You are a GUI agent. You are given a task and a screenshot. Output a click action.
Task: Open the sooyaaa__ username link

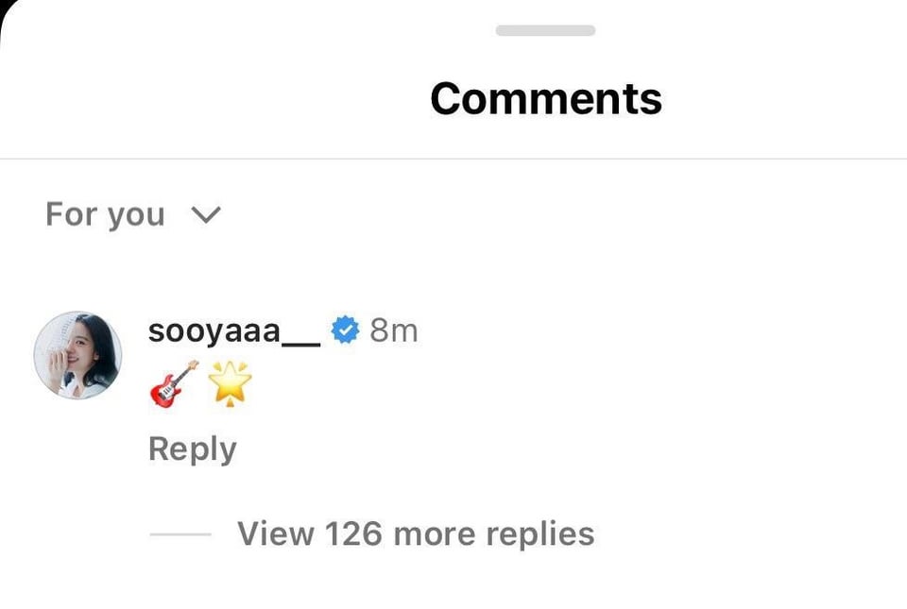pyautogui.click(x=234, y=330)
